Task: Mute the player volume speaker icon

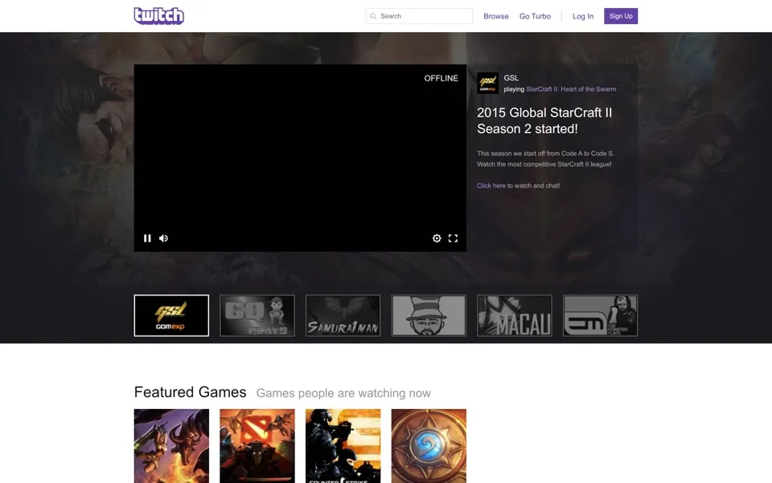Action: [163, 238]
